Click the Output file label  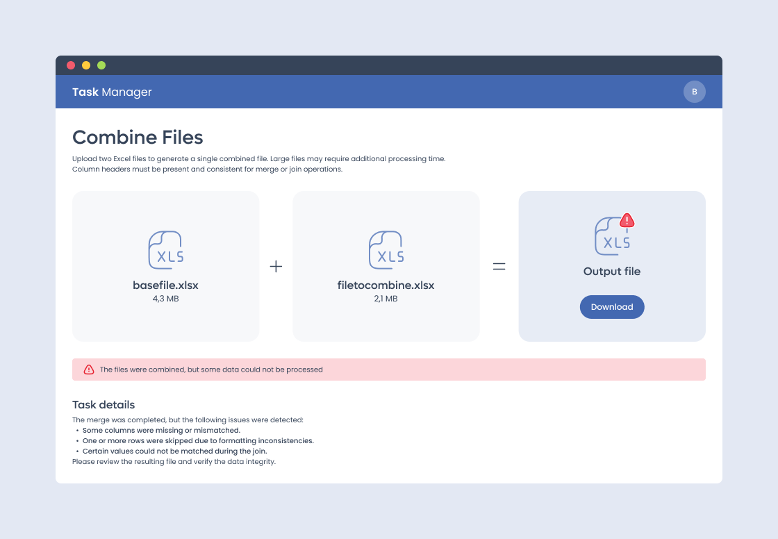612,272
